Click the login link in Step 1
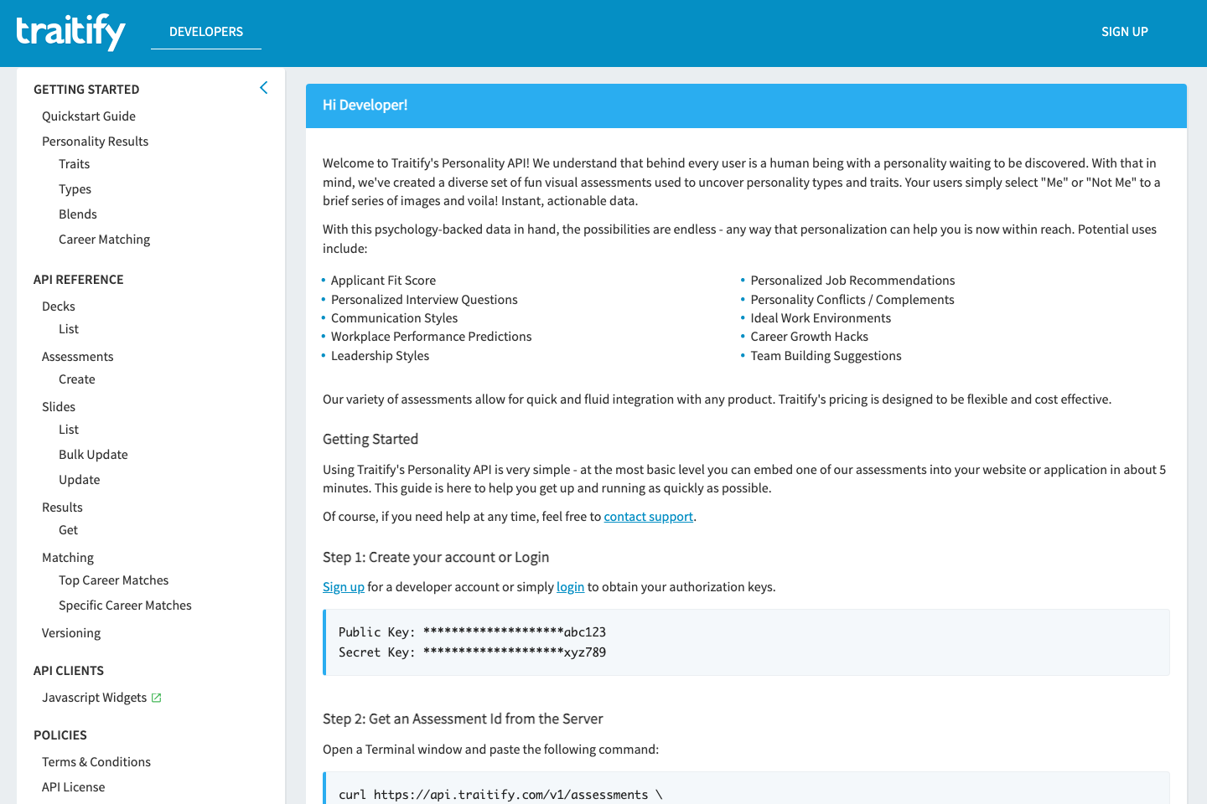The image size is (1207, 804). (570, 586)
